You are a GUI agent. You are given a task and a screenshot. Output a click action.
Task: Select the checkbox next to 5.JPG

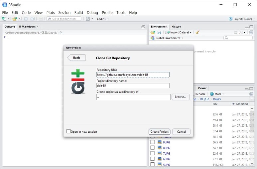tap(152, 164)
